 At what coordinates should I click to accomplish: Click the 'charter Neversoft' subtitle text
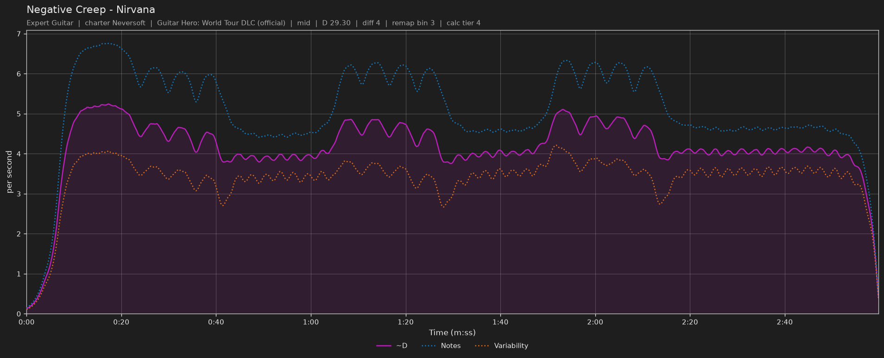click(x=115, y=23)
